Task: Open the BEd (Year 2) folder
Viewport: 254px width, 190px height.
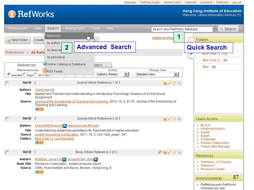Action: [x=211, y=60]
